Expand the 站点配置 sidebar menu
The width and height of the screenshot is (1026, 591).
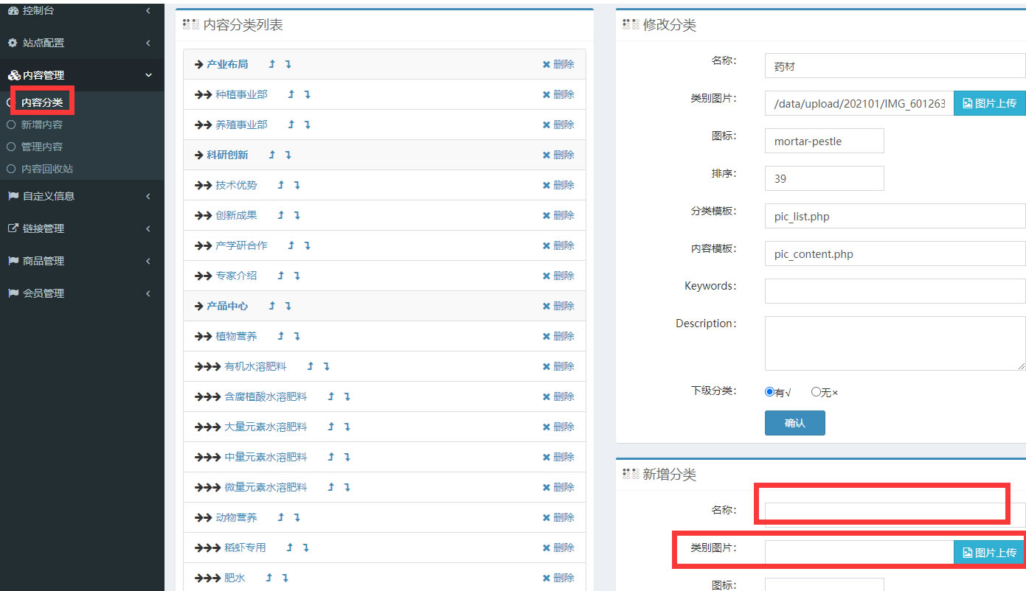coord(81,43)
